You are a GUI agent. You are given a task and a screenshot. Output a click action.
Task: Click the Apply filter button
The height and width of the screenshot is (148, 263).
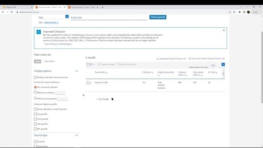tap(37, 61)
